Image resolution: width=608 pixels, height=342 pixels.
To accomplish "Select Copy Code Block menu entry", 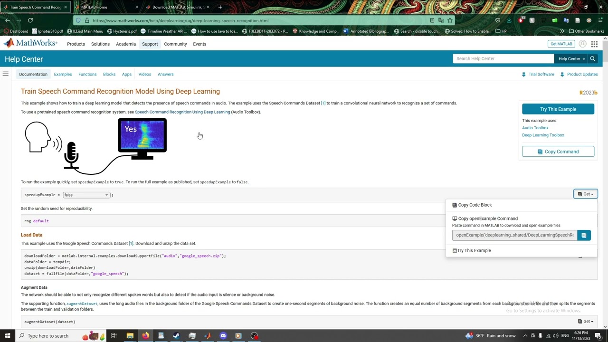I will (472, 205).
